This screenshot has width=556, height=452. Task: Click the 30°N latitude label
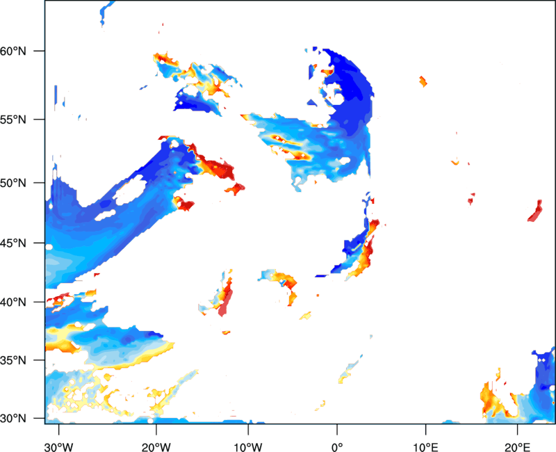point(13,419)
